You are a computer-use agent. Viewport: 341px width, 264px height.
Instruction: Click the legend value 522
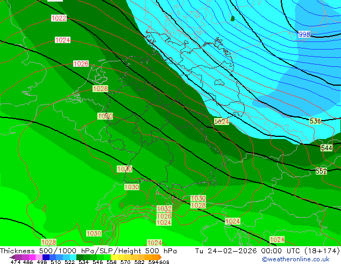(69, 262)
